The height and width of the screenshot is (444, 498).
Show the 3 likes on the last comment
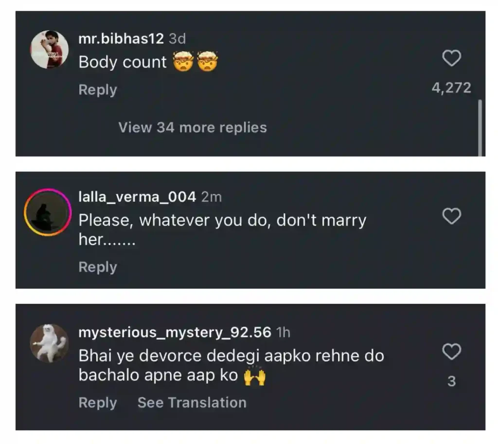pos(451,382)
